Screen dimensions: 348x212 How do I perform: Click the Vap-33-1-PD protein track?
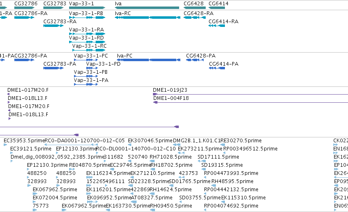(92, 68)
